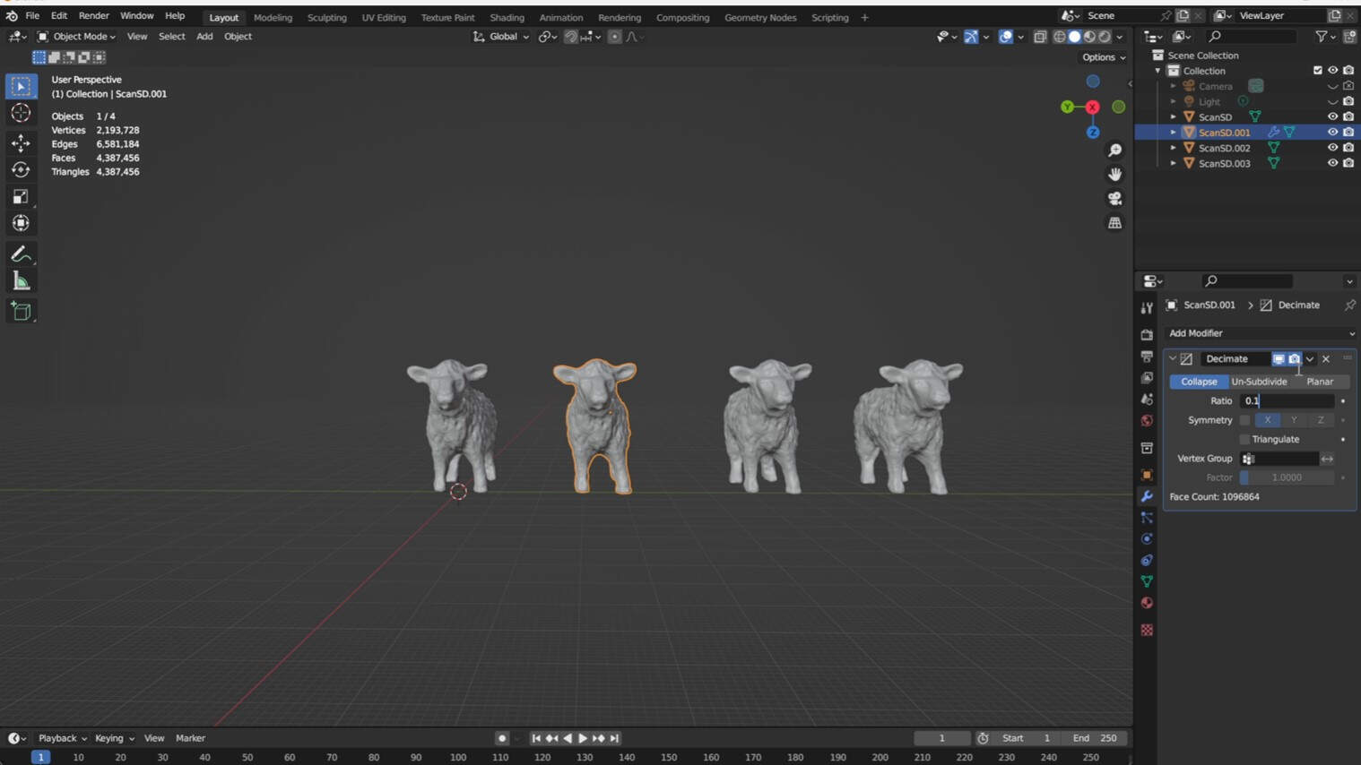Switch perspective/orthographic grid icon

pos(1114,223)
